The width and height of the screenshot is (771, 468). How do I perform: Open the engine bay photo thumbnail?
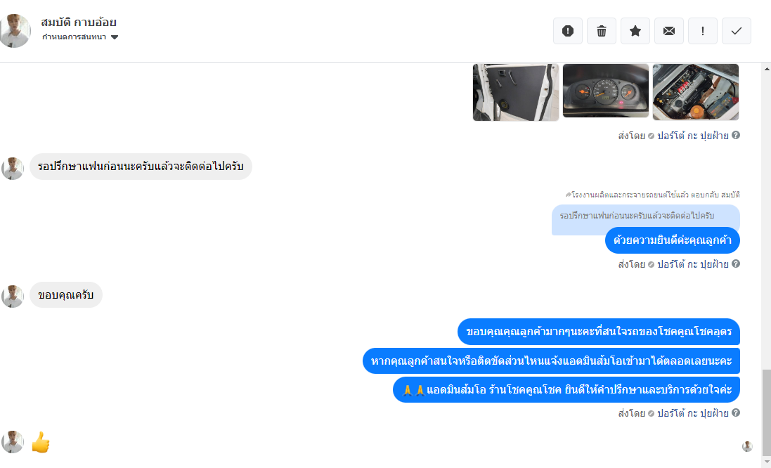[696, 92]
